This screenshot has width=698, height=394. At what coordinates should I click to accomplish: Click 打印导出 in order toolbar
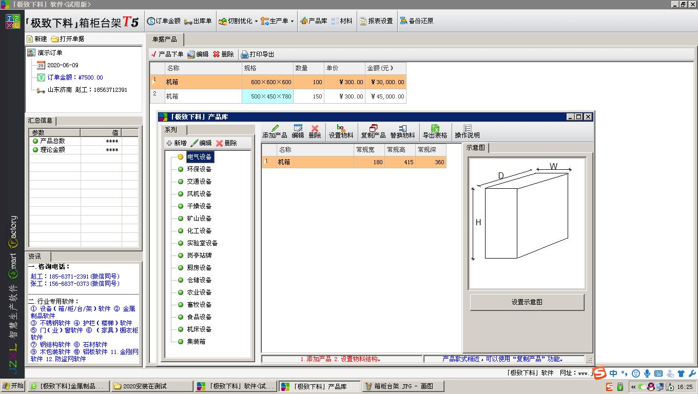[x=258, y=54]
